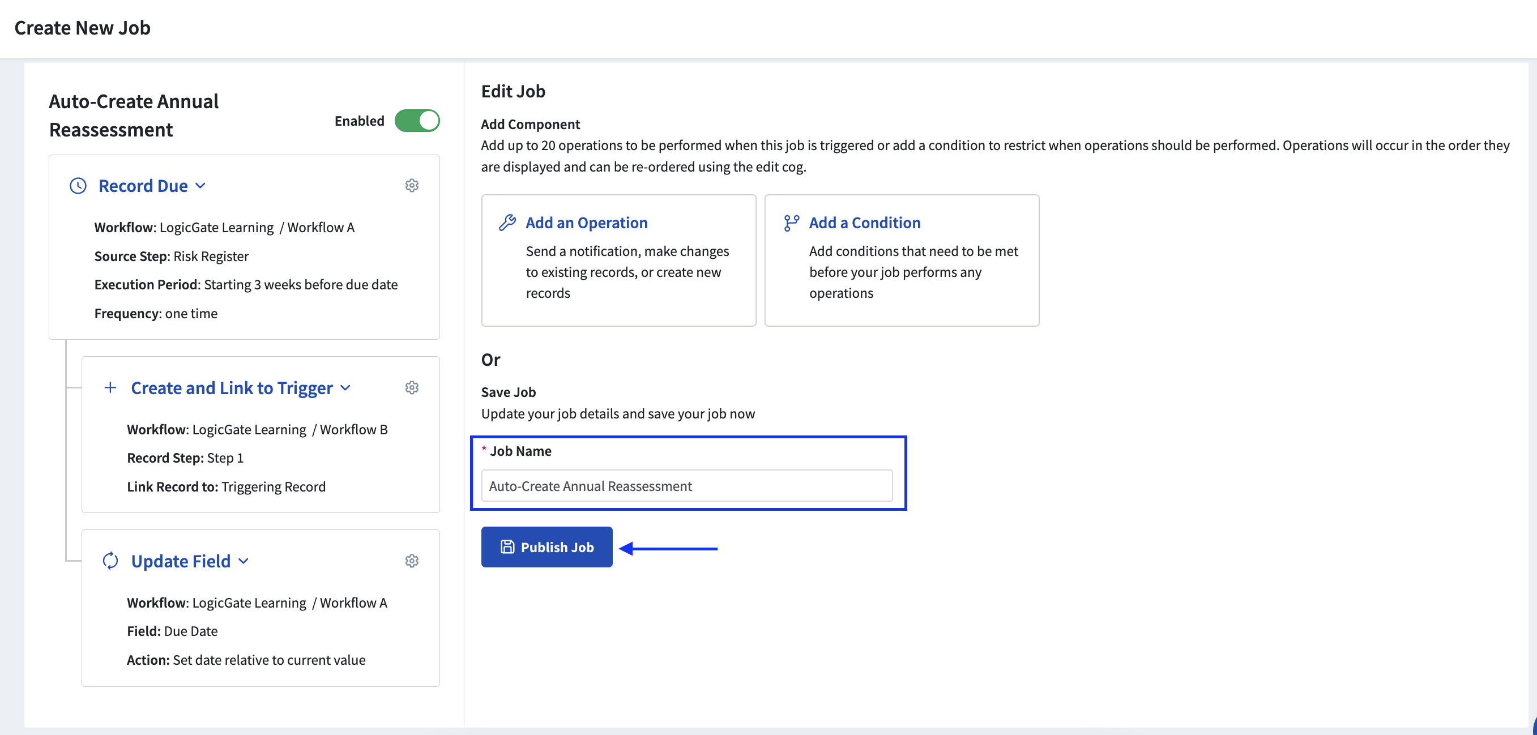This screenshot has height=735, width=1537.
Task: Open the Record Due settings cog
Action: click(412, 186)
